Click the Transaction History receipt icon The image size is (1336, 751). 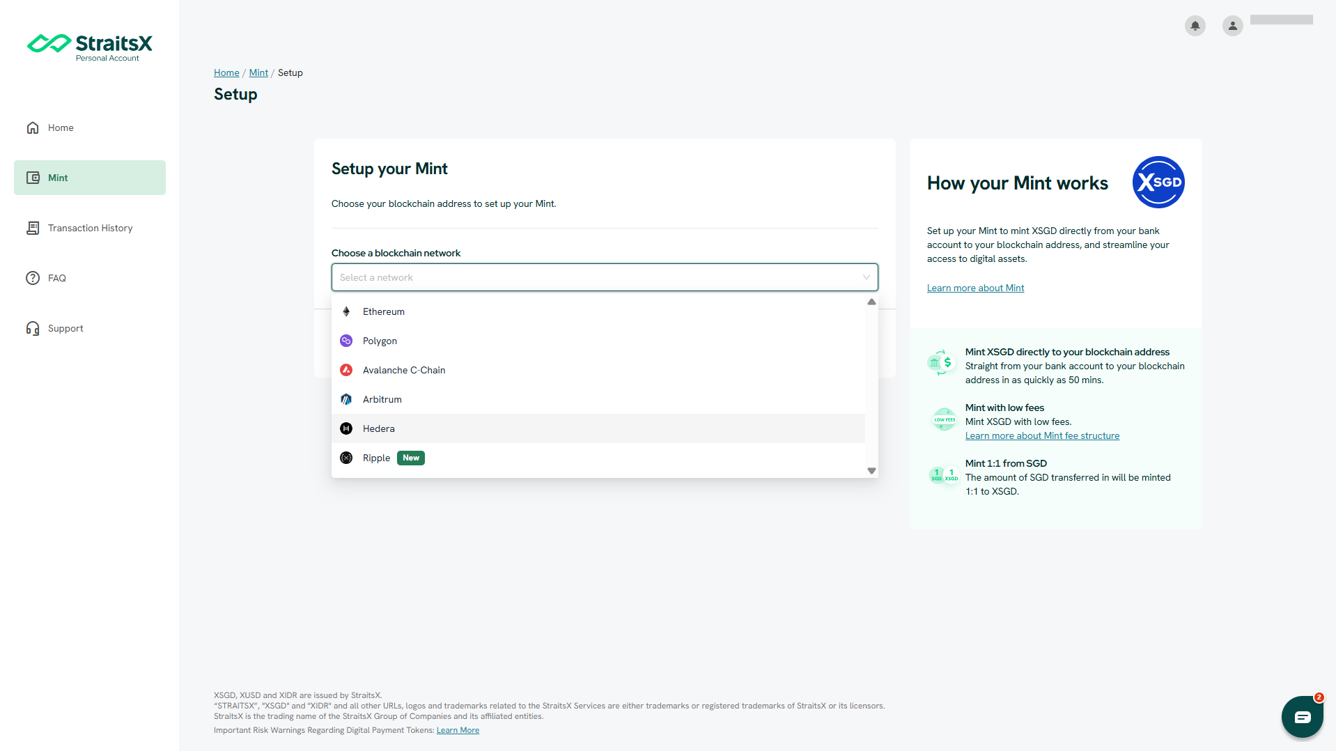(33, 228)
